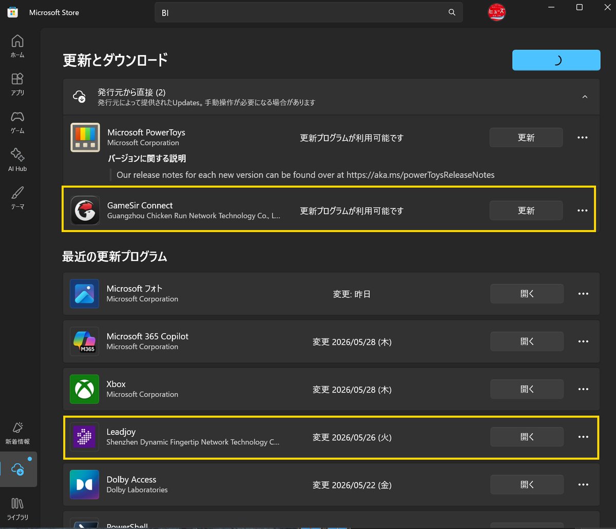Click the Microsoft 365 Copilot title
Viewport: 616px width, 529px height.
(x=147, y=337)
